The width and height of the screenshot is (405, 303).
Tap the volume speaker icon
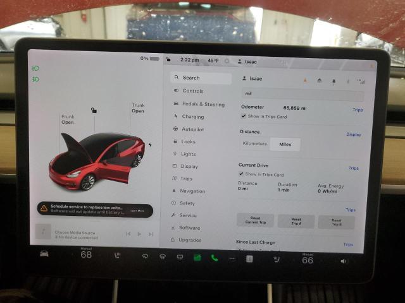(x=343, y=261)
